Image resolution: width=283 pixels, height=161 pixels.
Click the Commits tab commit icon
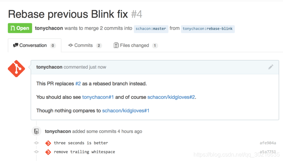tap(70, 45)
